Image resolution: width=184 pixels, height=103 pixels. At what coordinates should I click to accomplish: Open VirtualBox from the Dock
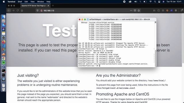point(3,67)
